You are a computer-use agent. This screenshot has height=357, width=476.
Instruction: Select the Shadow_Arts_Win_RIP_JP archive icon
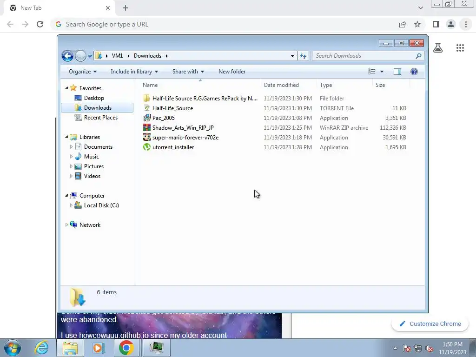(x=146, y=127)
